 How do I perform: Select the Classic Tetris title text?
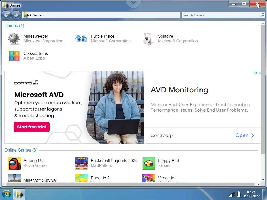coord(35,54)
